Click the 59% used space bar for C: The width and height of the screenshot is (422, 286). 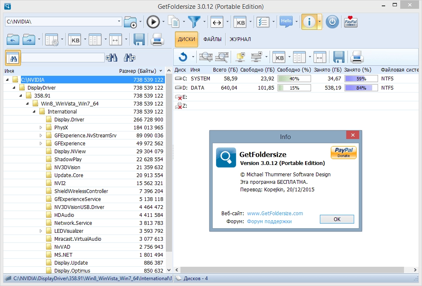361,79
